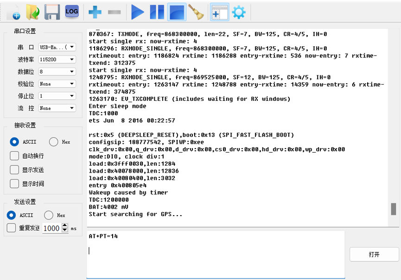
Task: Open settings with the gear icon
Action: [239, 12]
